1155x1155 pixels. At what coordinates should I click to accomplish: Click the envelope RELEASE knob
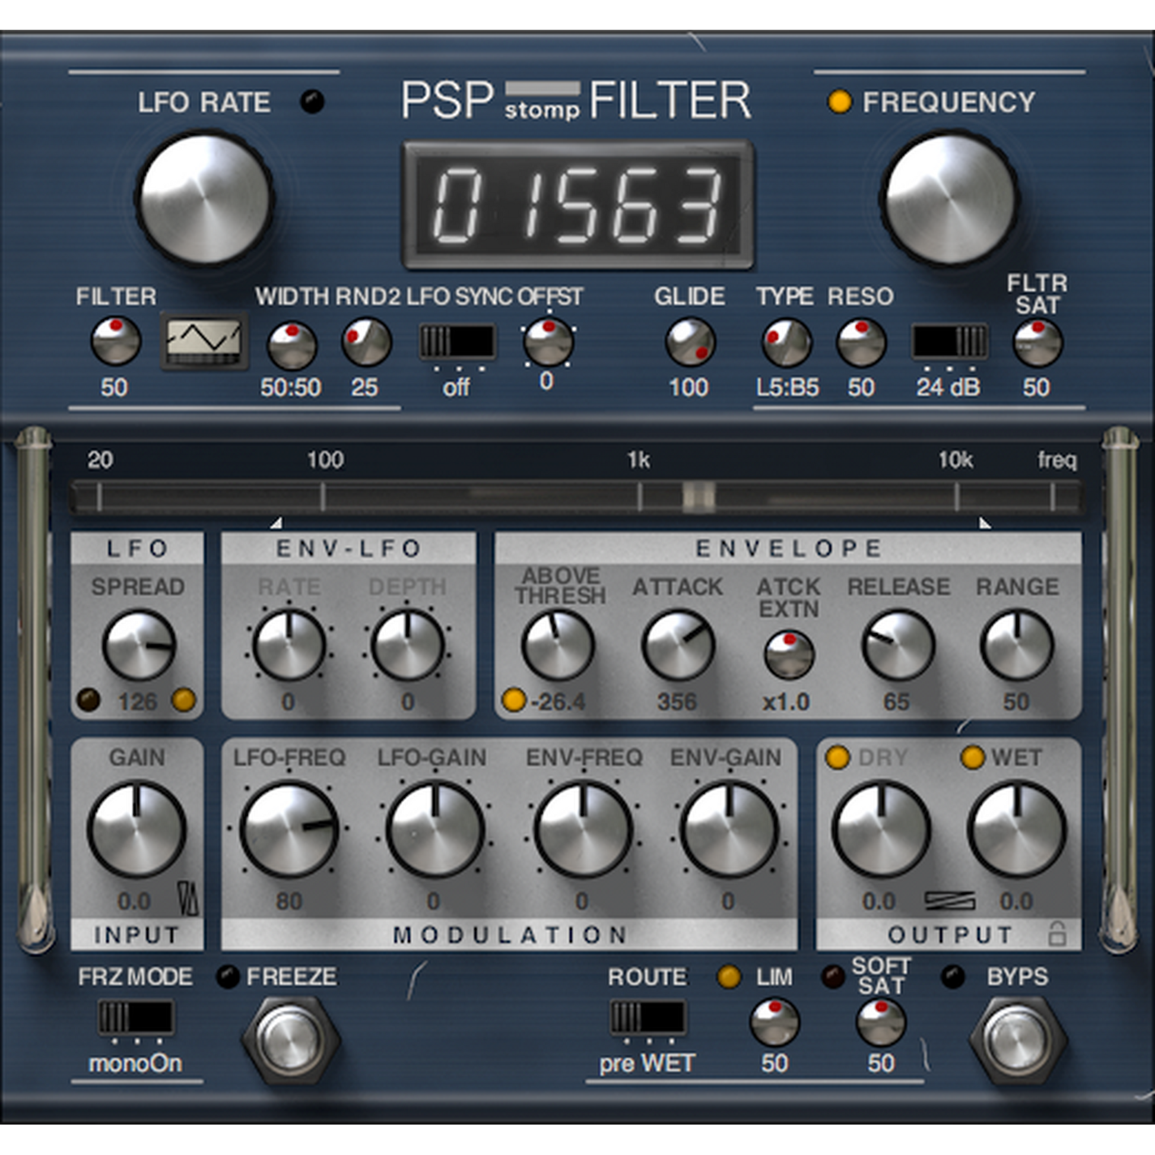[x=898, y=645]
